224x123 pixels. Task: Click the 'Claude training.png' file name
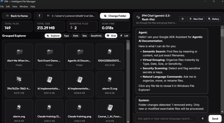coord(79,116)
